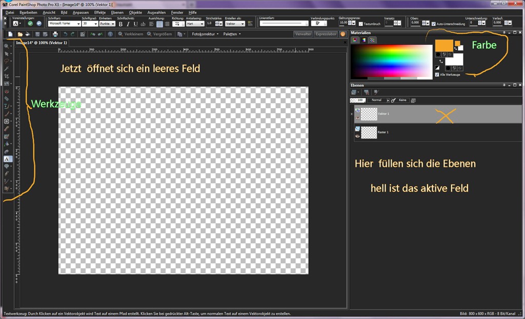Click the Print icon in the toolbar
Image resolution: width=525 pixels, height=319 pixels.
55,34
